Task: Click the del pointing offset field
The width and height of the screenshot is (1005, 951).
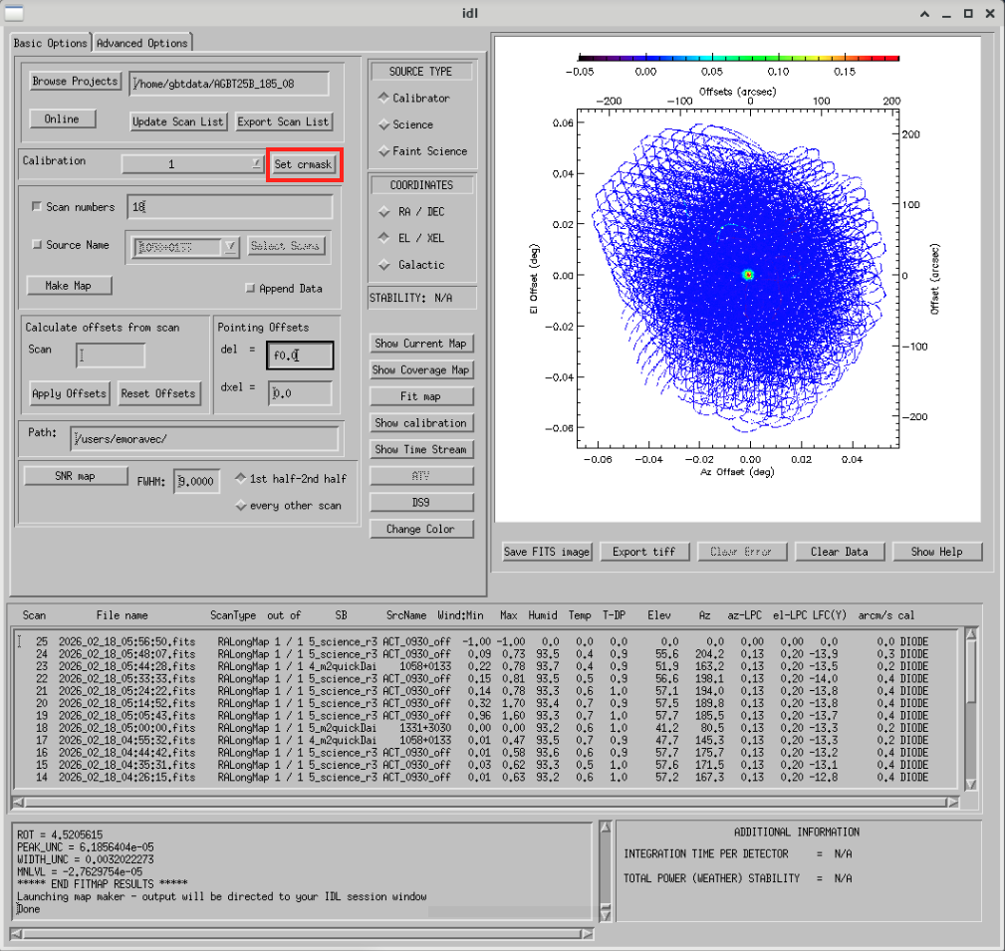Action: point(300,356)
